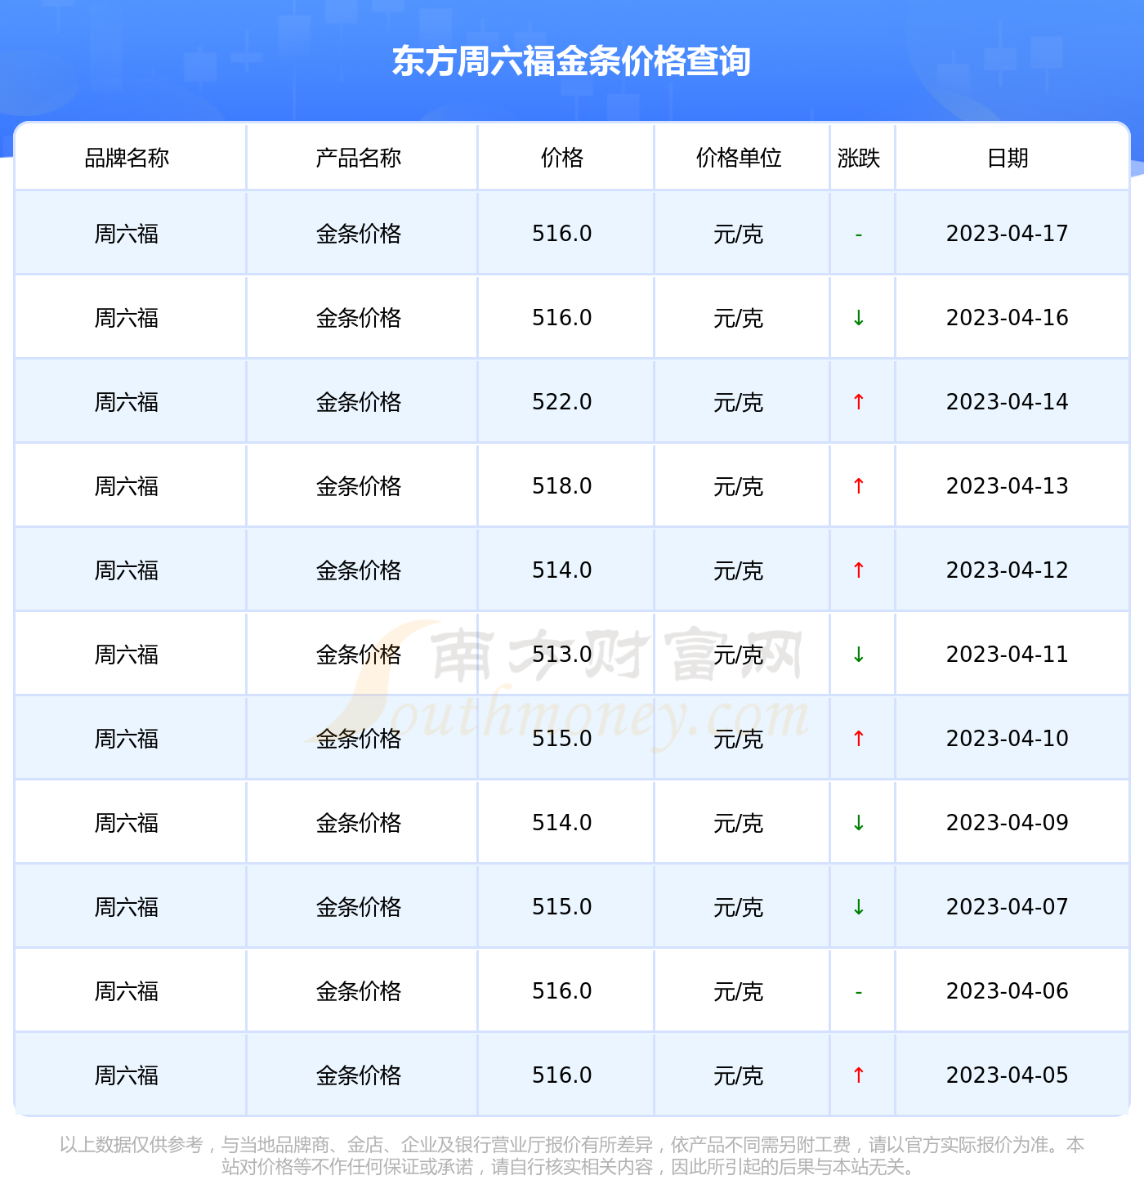1144x1189 pixels.
Task: Click 金条价格 in the 2023-04-09 row
Action: 359,824
